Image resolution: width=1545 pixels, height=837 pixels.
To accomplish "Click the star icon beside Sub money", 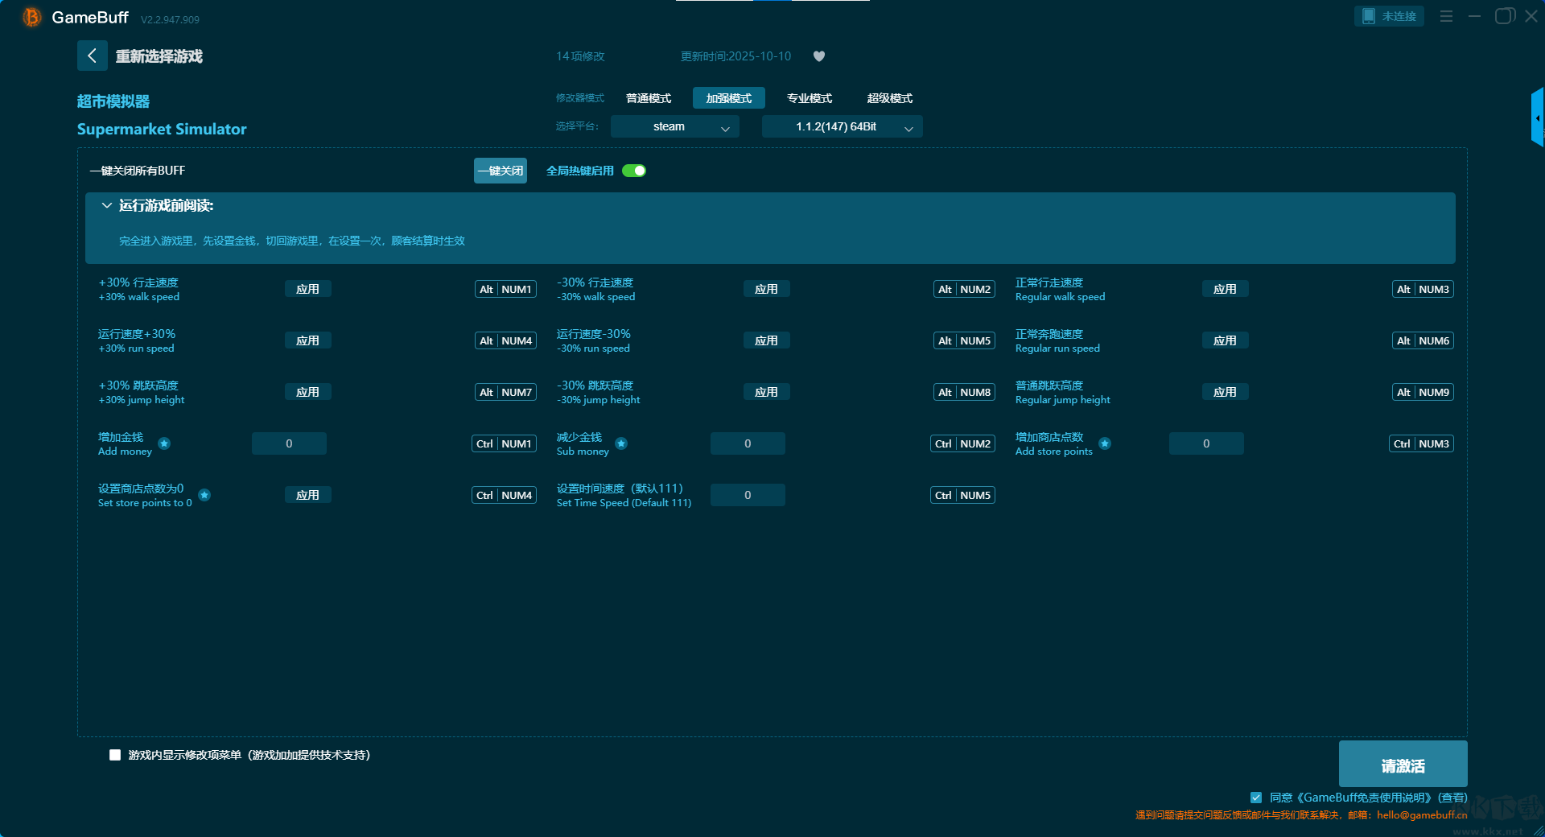I will (x=621, y=443).
